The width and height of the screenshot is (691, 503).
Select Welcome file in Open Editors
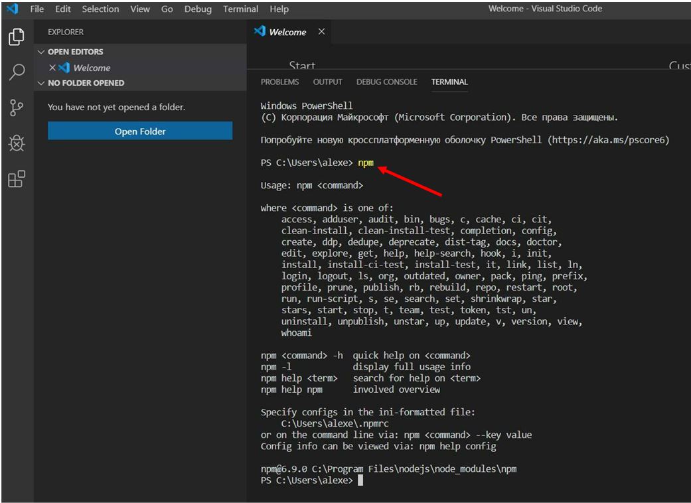pos(92,68)
